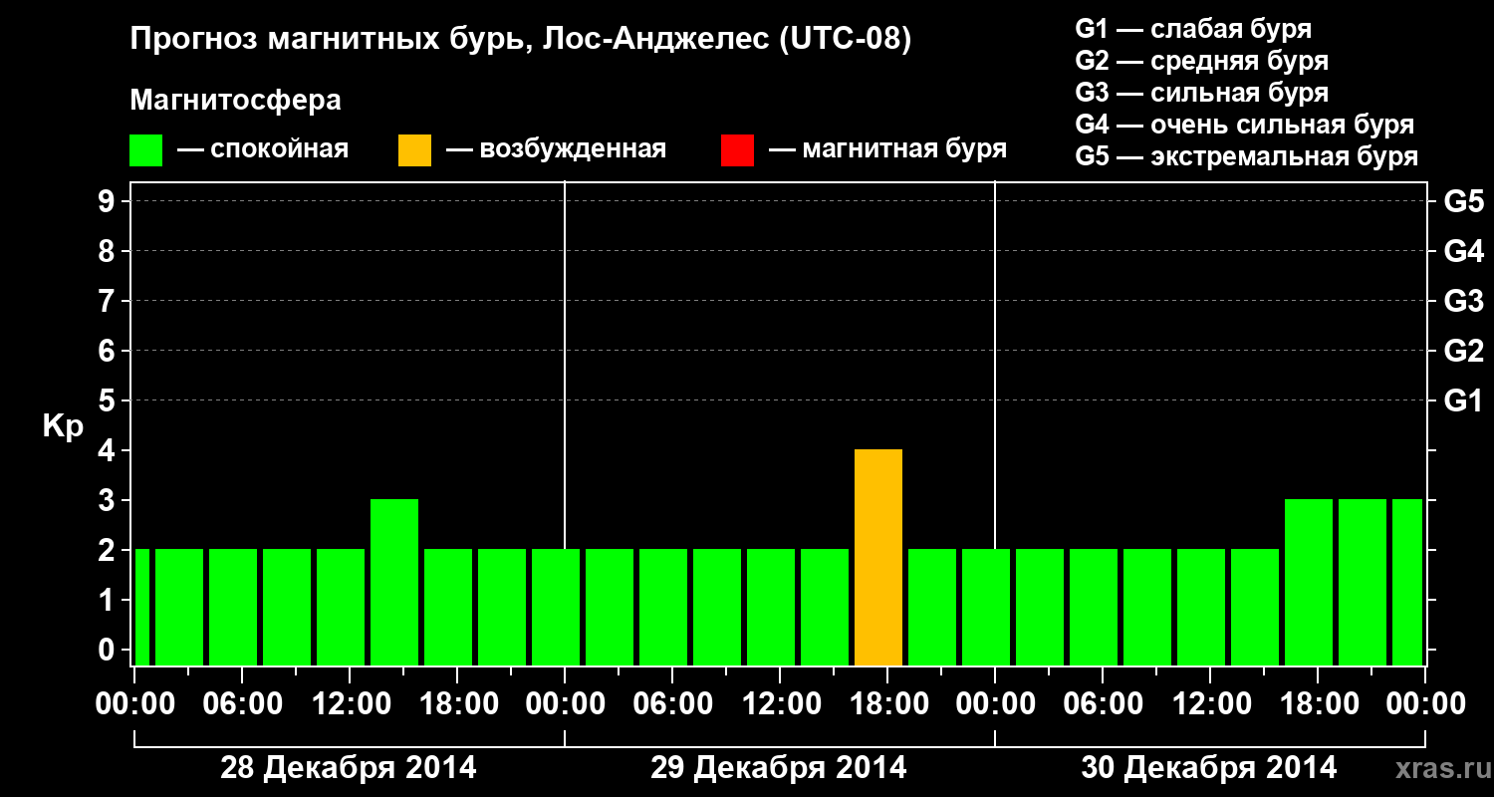Click the 12:00 time label of 28 December

[x=350, y=703]
